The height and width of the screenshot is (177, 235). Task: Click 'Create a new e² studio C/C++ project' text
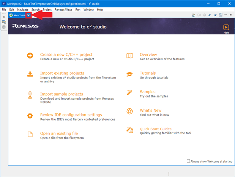click(67, 59)
